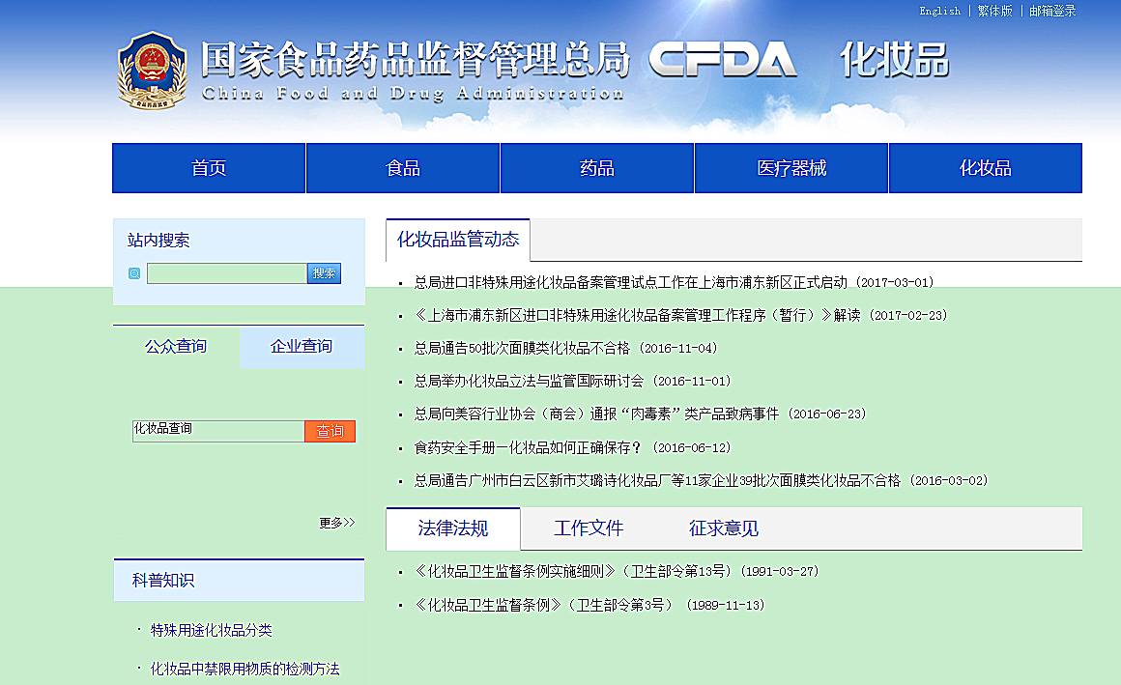Image resolution: width=1121 pixels, height=685 pixels.
Task: Switch to 繁体版 traditional Chinese
Action: pyautogui.click(x=994, y=11)
